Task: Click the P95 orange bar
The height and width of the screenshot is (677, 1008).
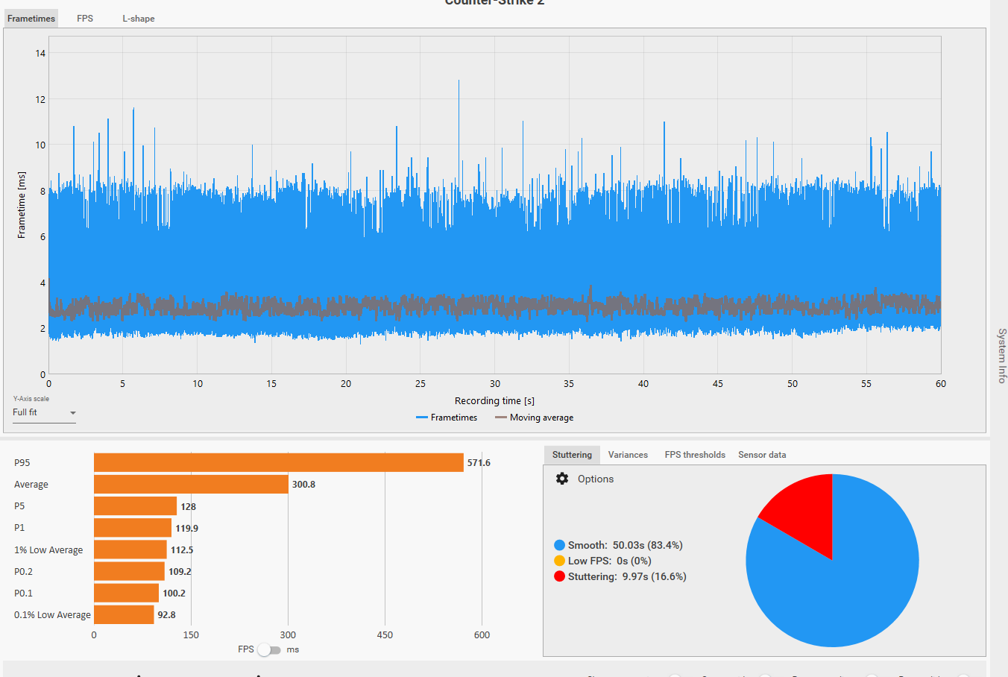Action: tap(279, 463)
